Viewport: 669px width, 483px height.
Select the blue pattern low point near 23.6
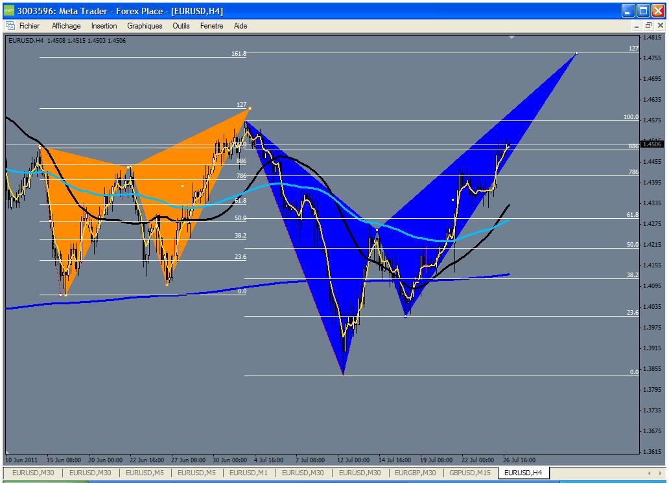(x=405, y=316)
